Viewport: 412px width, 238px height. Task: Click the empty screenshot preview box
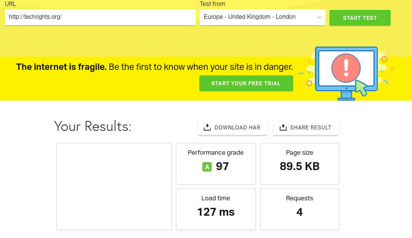click(114, 186)
